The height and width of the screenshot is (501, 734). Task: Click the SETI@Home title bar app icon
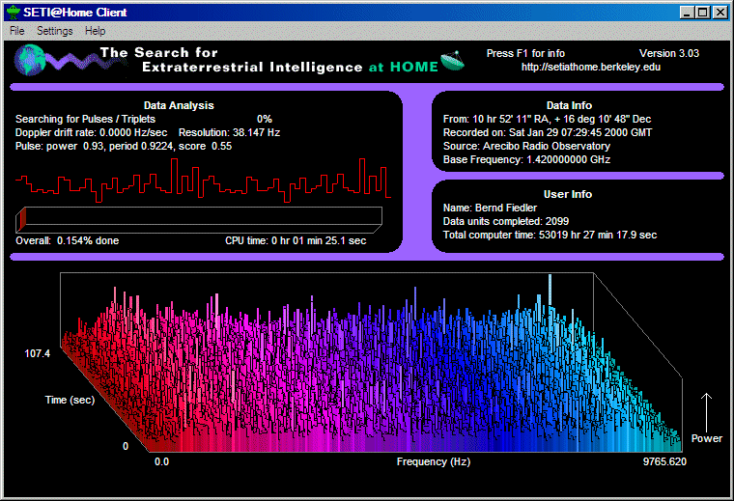coord(14,13)
